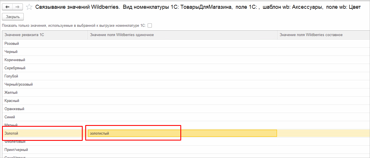Select the Оранжевый row

[186, 109]
